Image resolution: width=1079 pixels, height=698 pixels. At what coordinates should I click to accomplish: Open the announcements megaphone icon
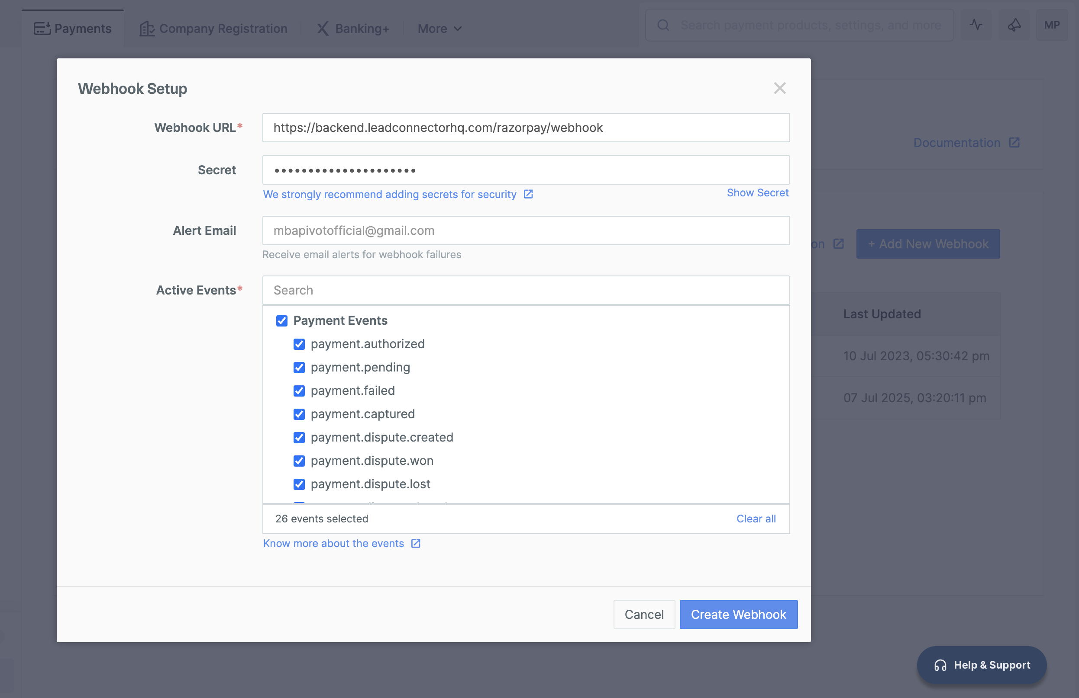point(1014,25)
